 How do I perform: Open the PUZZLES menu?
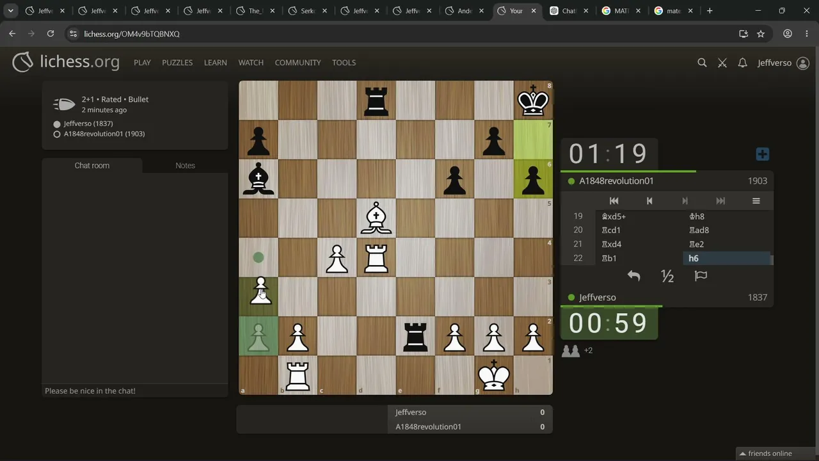[177, 63]
